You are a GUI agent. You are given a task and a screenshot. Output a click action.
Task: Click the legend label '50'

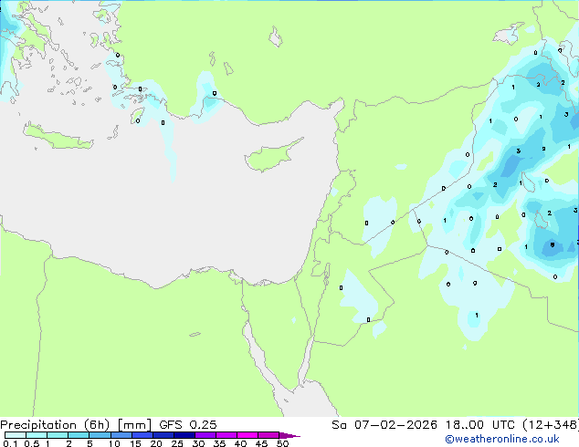coord(282,443)
